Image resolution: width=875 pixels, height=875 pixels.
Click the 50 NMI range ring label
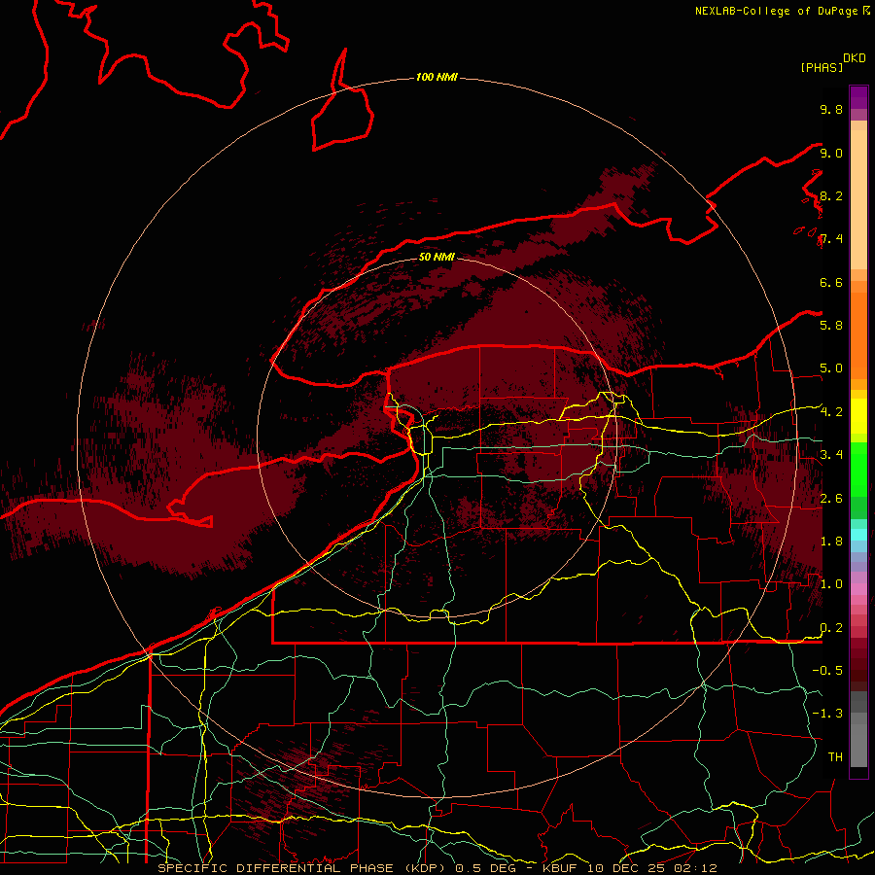(x=437, y=257)
